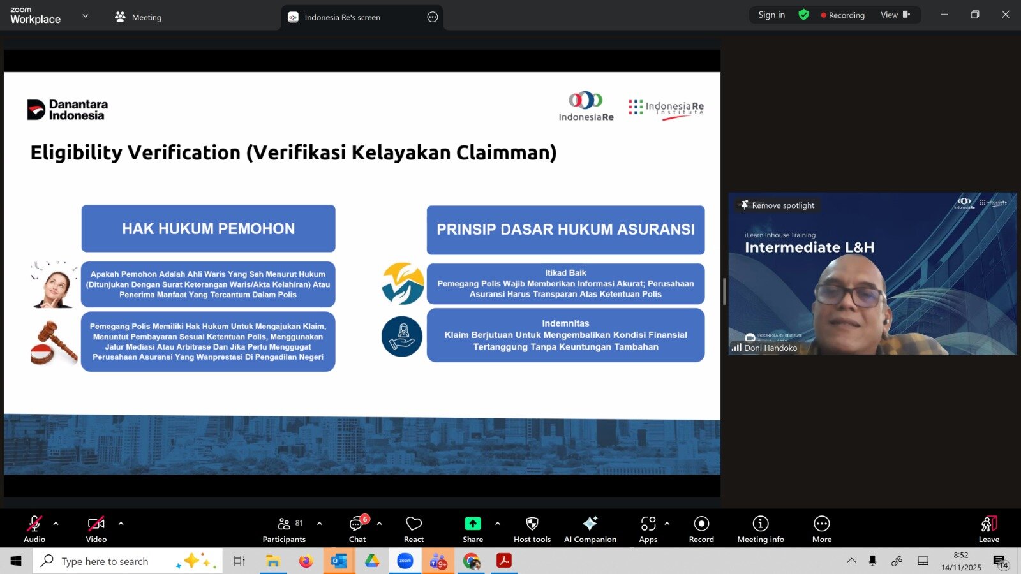Remove spotlight from Doni Handoko's video
1021x574 pixels.
[x=777, y=205]
